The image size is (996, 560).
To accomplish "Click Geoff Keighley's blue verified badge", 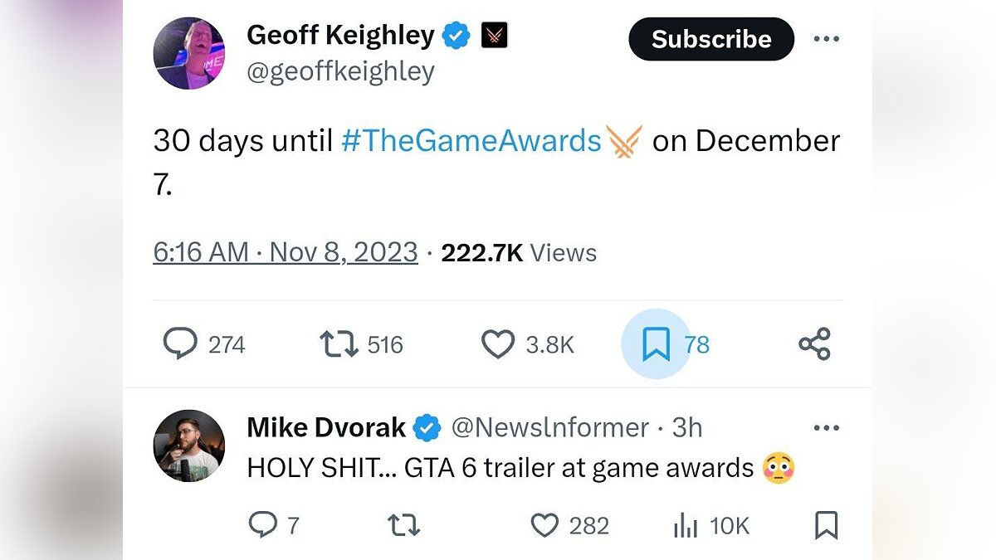I will pos(456,36).
